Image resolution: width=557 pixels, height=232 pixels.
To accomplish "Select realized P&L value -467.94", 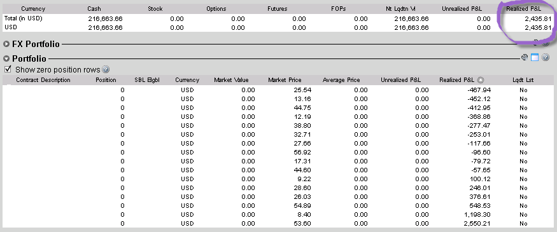I will 479,90.
